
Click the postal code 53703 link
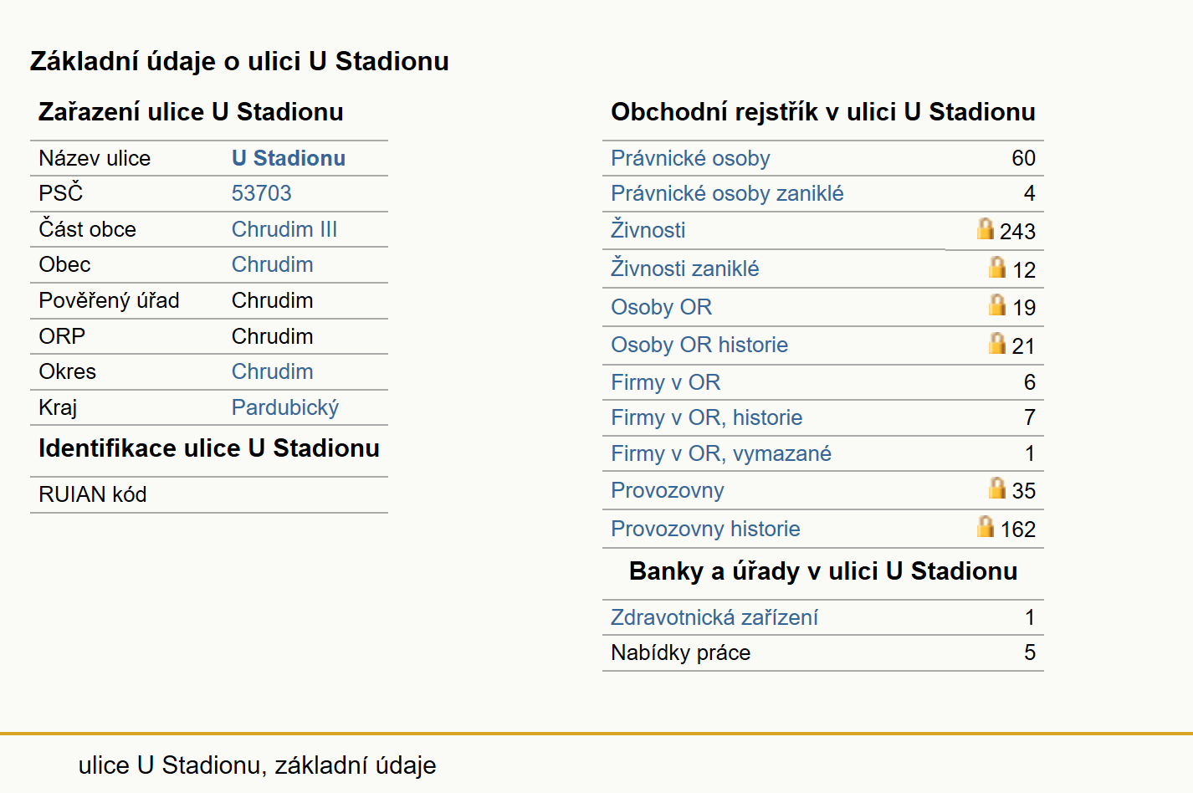[x=262, y=193]
